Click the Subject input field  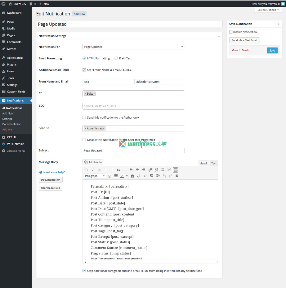click(133, 151)
